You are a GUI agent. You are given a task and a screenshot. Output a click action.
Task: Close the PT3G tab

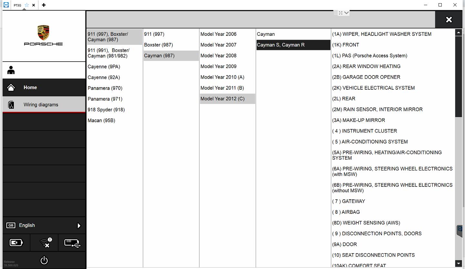34,5
